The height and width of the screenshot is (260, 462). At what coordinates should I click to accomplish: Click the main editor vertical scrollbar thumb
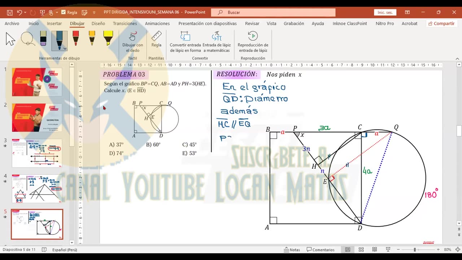point(459,131)
